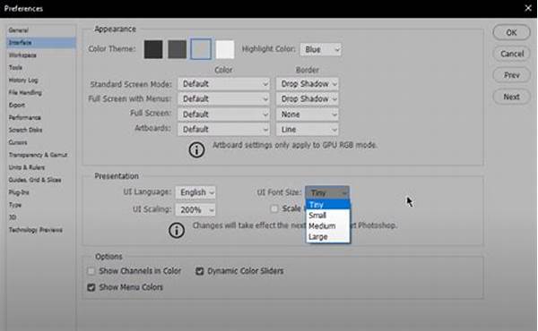Open the Cursors preferences category
The width and height of the screenshot is (538, 331).
18,142
